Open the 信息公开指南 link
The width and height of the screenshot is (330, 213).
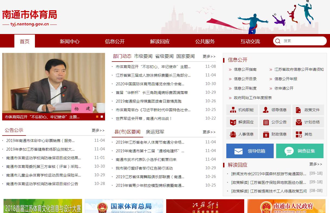point(245,69)
